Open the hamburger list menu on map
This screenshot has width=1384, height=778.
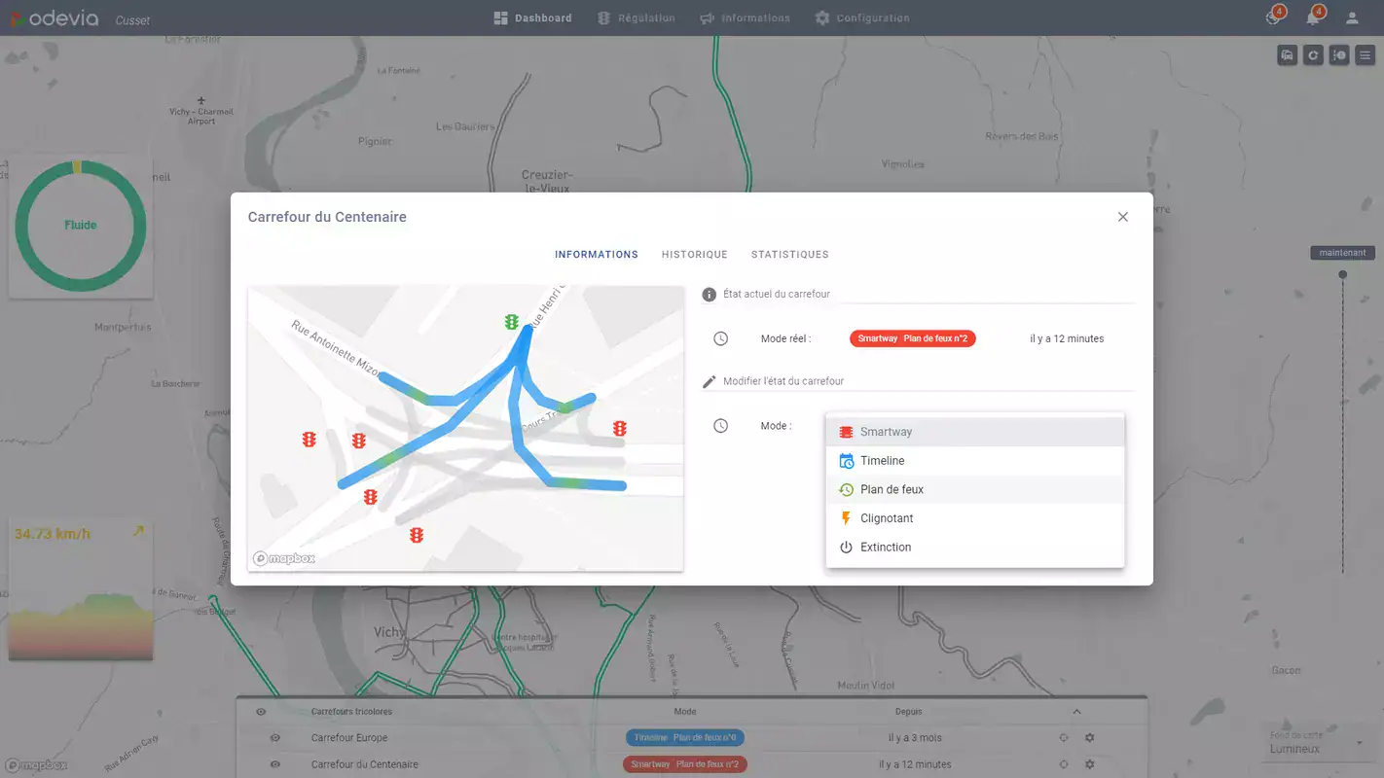1366,55
